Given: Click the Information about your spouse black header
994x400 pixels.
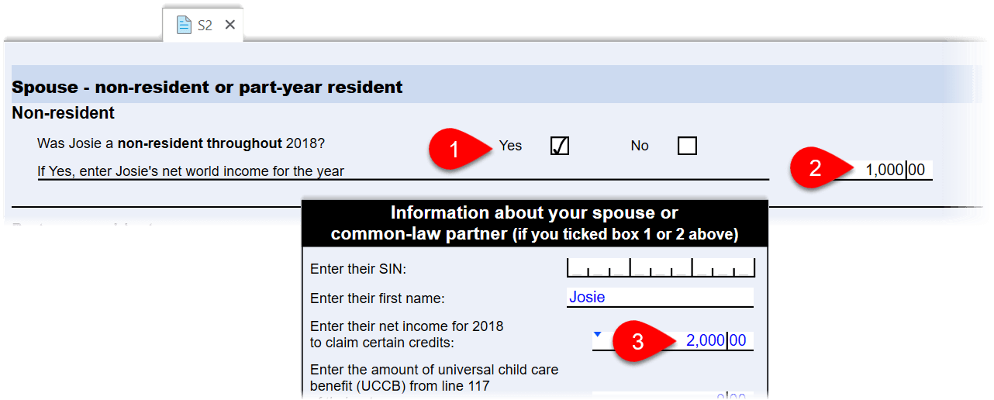Looking at the screenshot, I should tap(534, 223).
